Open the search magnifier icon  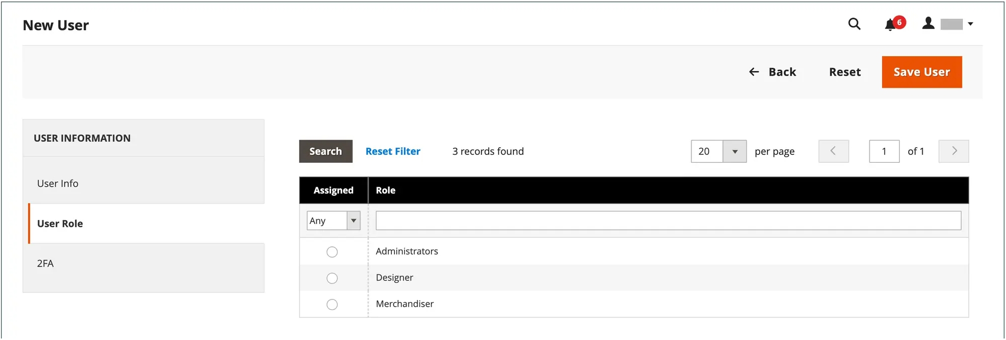pyautogui.click(x=854, y=24)
